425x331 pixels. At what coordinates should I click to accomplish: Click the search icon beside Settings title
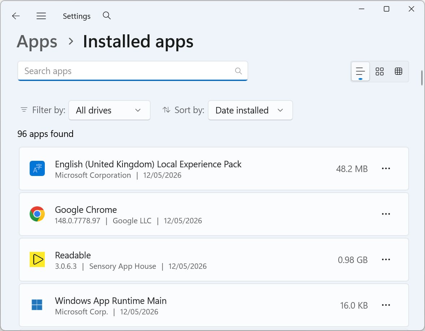point(107,16)
